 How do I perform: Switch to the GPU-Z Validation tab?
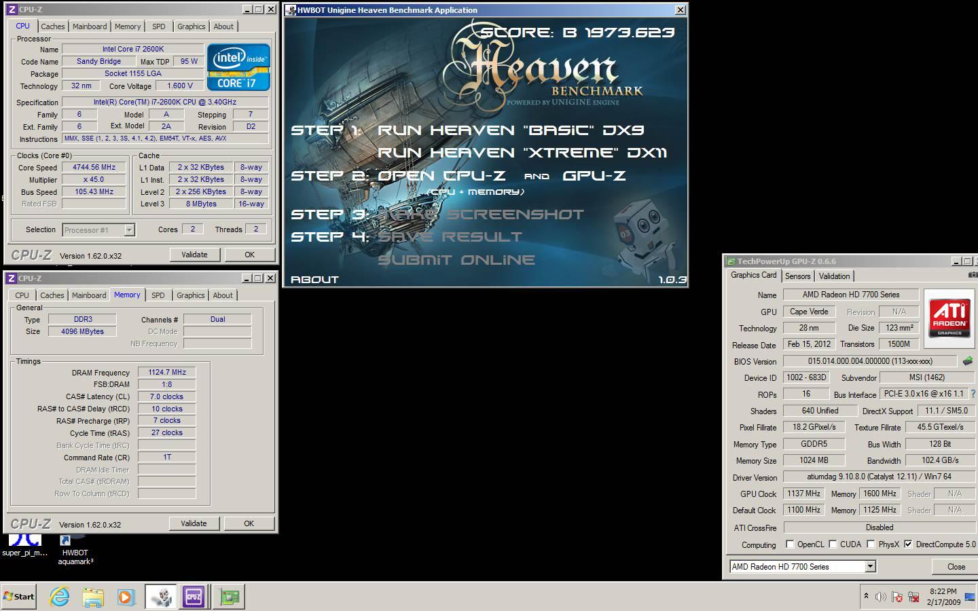pos(834,276)
